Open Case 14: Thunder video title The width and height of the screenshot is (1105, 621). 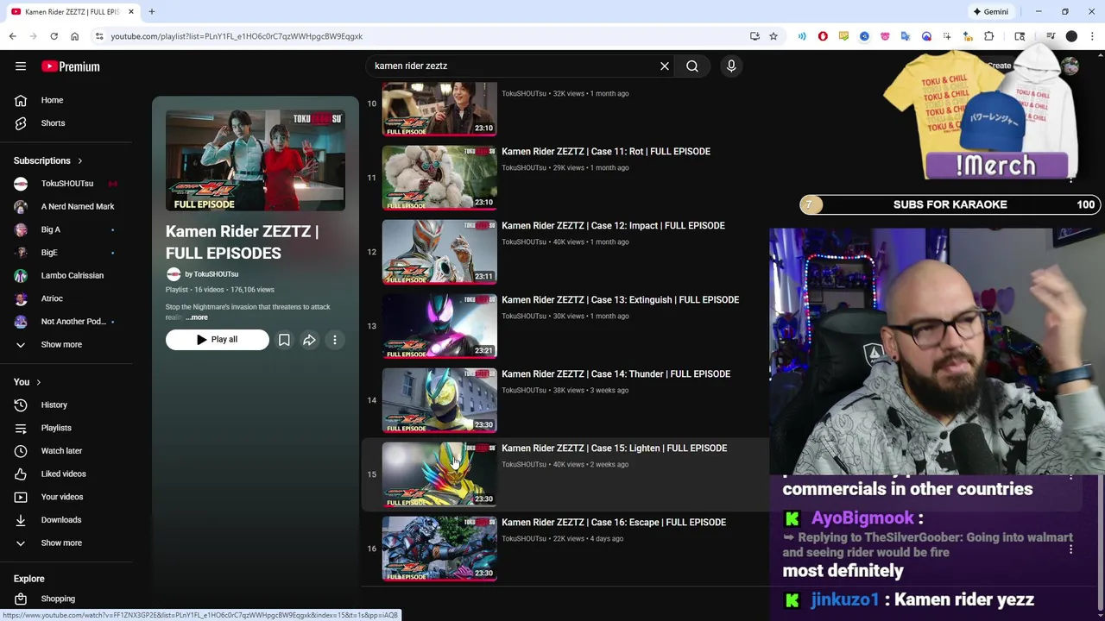tap(616, 374)
